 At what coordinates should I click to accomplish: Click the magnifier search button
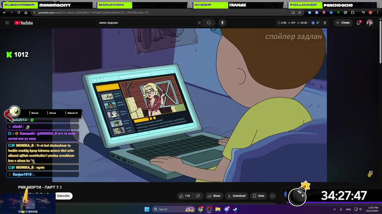point(209,23)
